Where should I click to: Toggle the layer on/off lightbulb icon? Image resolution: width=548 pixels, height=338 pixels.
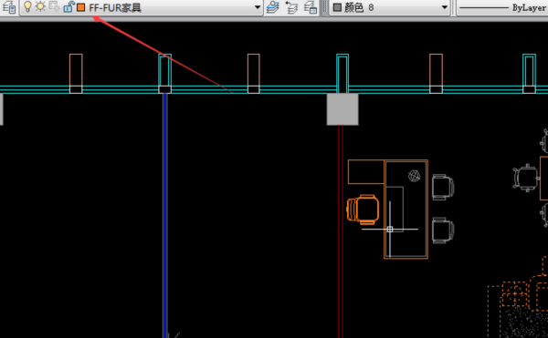tap(27, 6)
